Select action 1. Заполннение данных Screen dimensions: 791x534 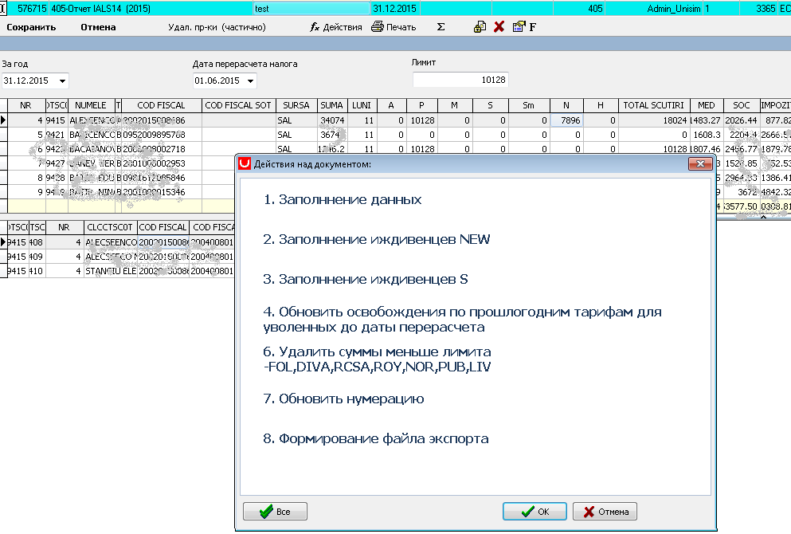[343, 200]
